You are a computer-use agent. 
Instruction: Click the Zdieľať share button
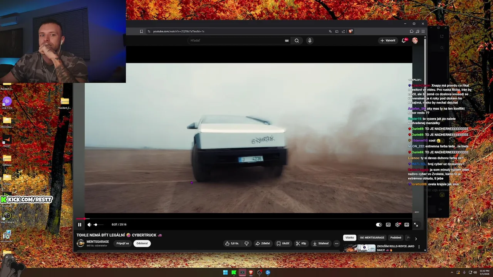click(263, 244)
